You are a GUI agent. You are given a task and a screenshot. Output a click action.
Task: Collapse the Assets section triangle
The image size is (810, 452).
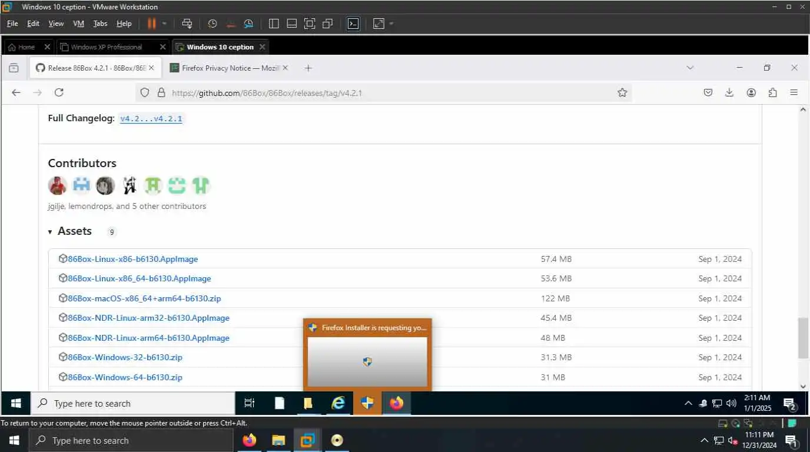click(50, 232)
